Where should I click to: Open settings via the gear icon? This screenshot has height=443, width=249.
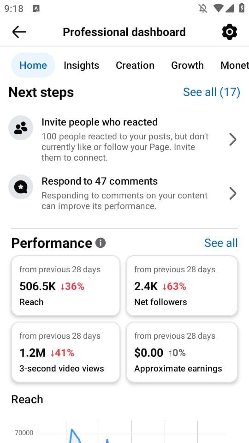230,32
